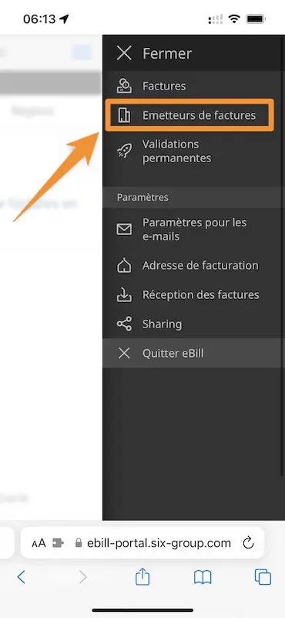Tap the inbox tray icon for Réception des factures
Viewport: 285px width, 618px height.
(124, 295)
